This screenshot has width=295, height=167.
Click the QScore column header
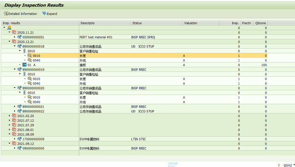(x=260, y=23)
